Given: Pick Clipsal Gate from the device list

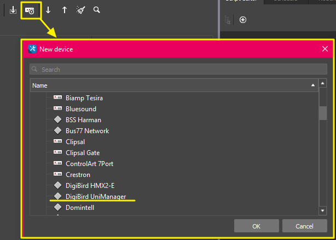Looking at the screenshot, I should tap(83, 153).
